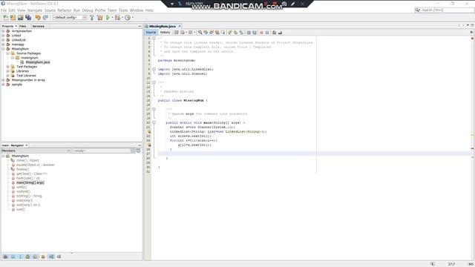Screen dimensions: 475x267
Task: Close the Navigator panel tab
Action: point(27,145)
